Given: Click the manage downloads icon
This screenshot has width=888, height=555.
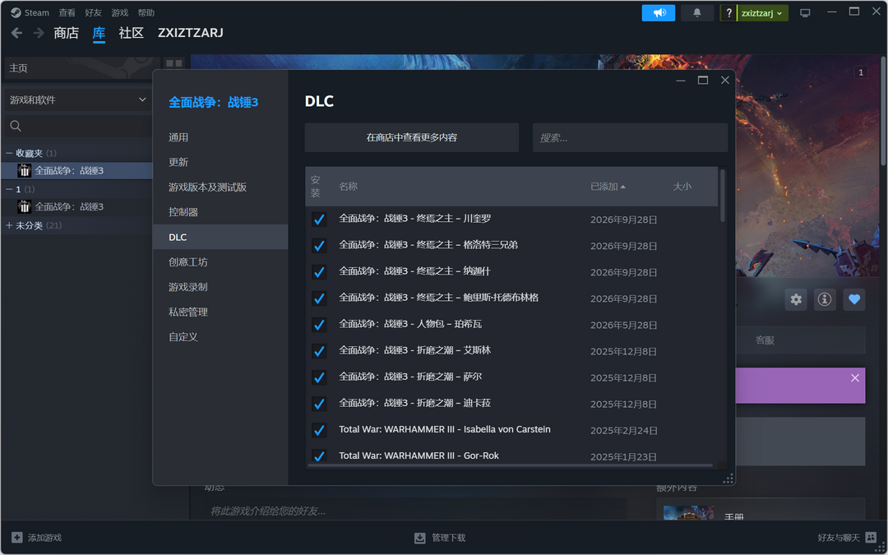Looking at the screenshot, I should pyautogui.click(x=419, y=538).
